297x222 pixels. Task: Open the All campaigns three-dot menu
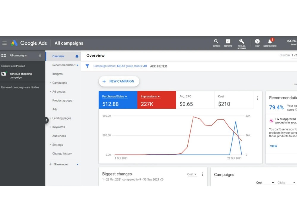click(40, 55)
